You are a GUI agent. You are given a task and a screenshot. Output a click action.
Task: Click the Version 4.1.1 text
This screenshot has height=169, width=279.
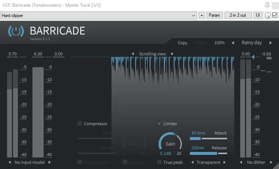(40, 39)
